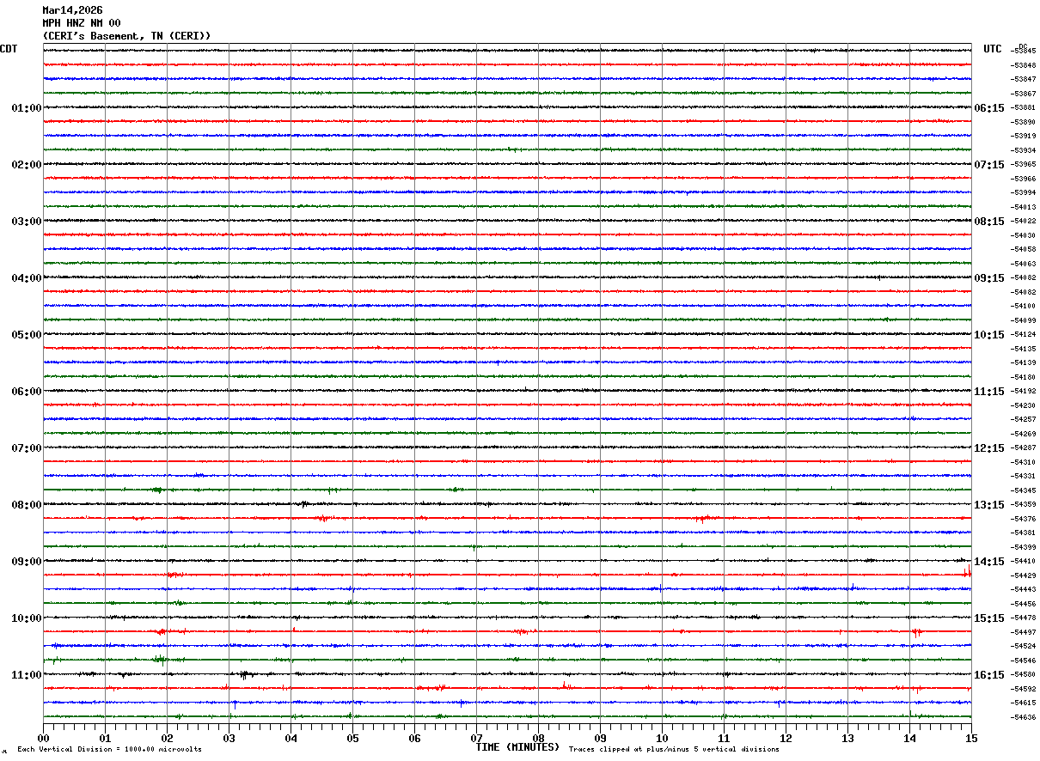
Task: Click the MPH HNZ NM 00 station label
Action: 82,23
